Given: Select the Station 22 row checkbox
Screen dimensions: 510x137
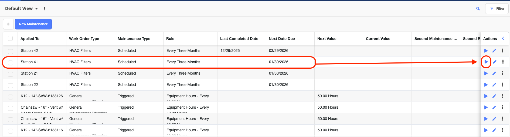Looking at the screenshot, I should 11,85.
